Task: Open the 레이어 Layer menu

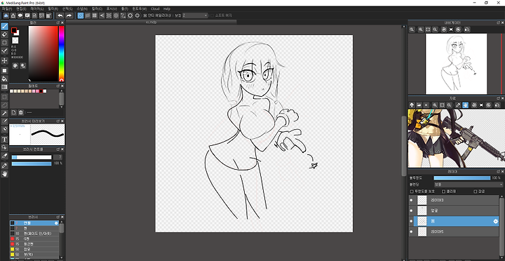Action: 36,8
